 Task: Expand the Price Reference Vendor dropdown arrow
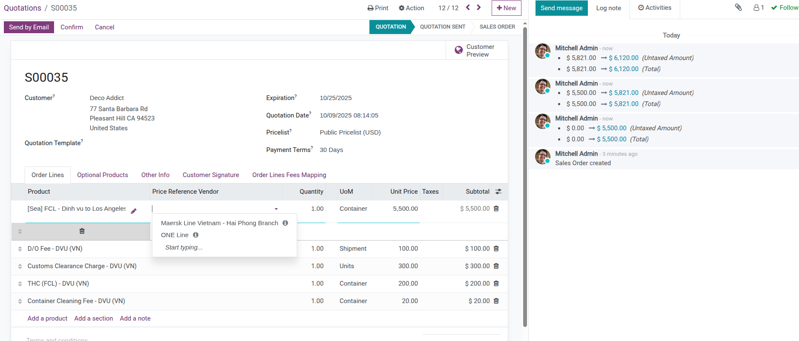pyautogui.click(x=276, y=209)
